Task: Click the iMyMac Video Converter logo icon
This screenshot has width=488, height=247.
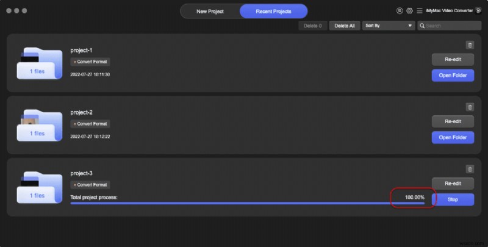Action: click(478, 10)
